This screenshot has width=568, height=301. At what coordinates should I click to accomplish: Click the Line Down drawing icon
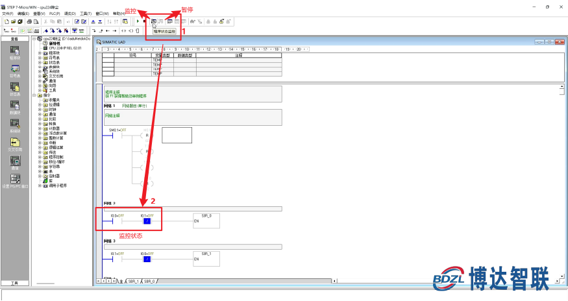click(x=94, y=30)
